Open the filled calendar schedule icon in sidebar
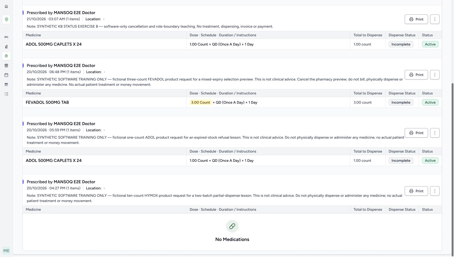Viewport: 454px width, 257px height. 6,84
